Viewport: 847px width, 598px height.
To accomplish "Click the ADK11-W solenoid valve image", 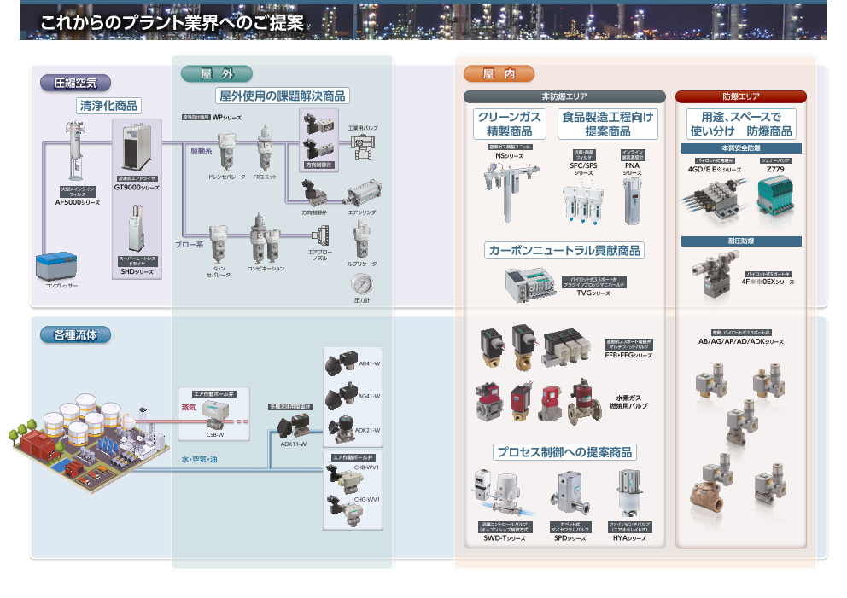I will coord(294,426).
